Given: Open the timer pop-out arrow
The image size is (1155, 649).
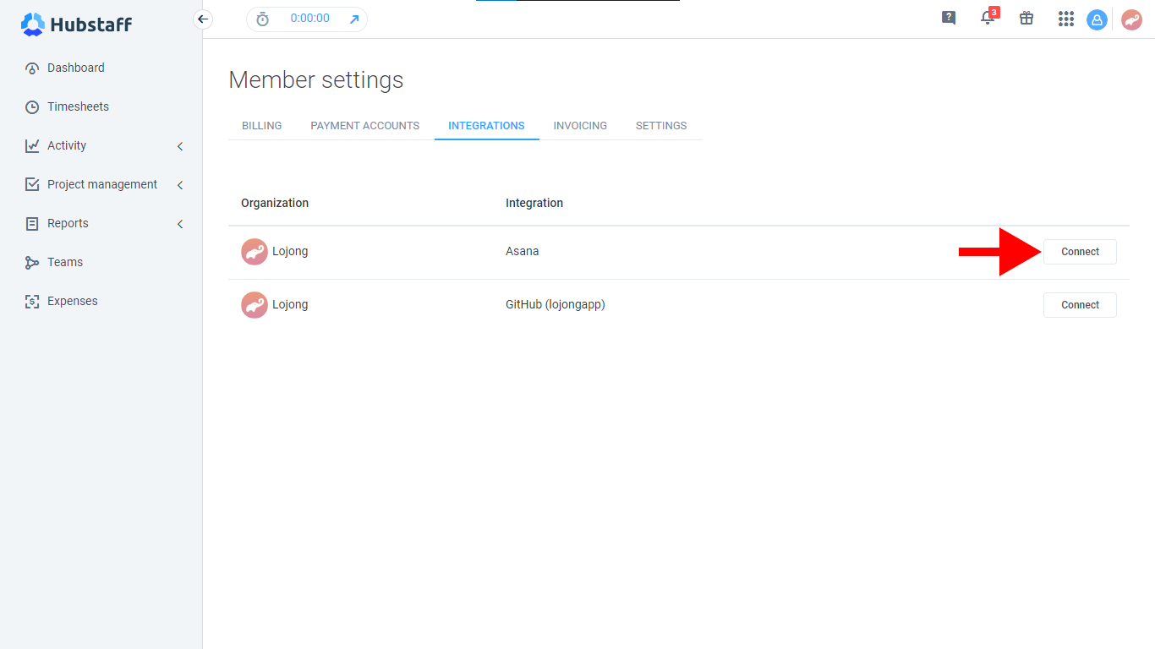Looking at the screenshot, I should (354, 19).
